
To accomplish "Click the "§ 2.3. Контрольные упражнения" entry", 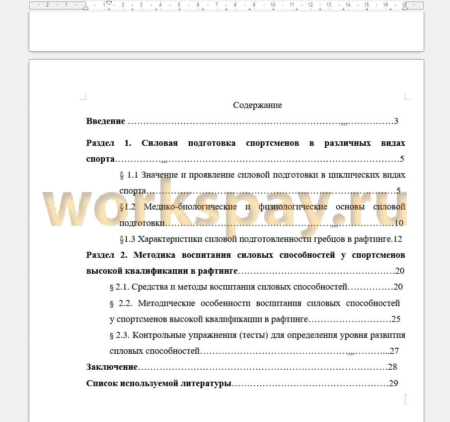I will [257, 343].
